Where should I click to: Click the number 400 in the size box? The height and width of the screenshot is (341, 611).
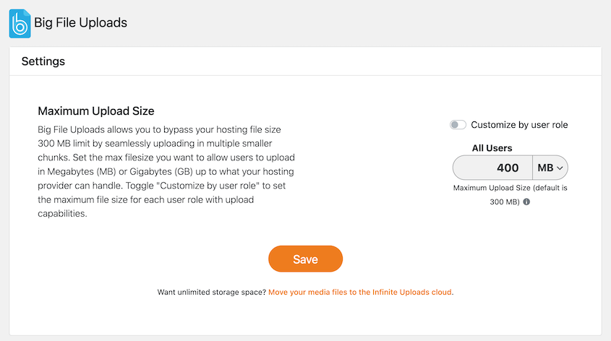(508, 168)
